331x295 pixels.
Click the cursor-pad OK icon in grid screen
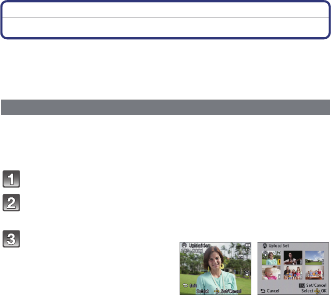[317, 291]
